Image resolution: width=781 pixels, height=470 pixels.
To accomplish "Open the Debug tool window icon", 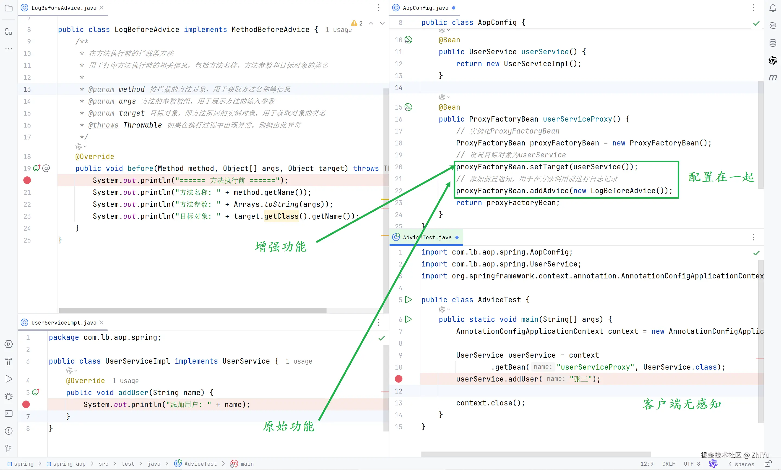I will point(9,396).
